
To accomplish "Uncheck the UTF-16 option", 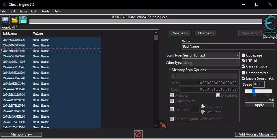I will (243, 61).
